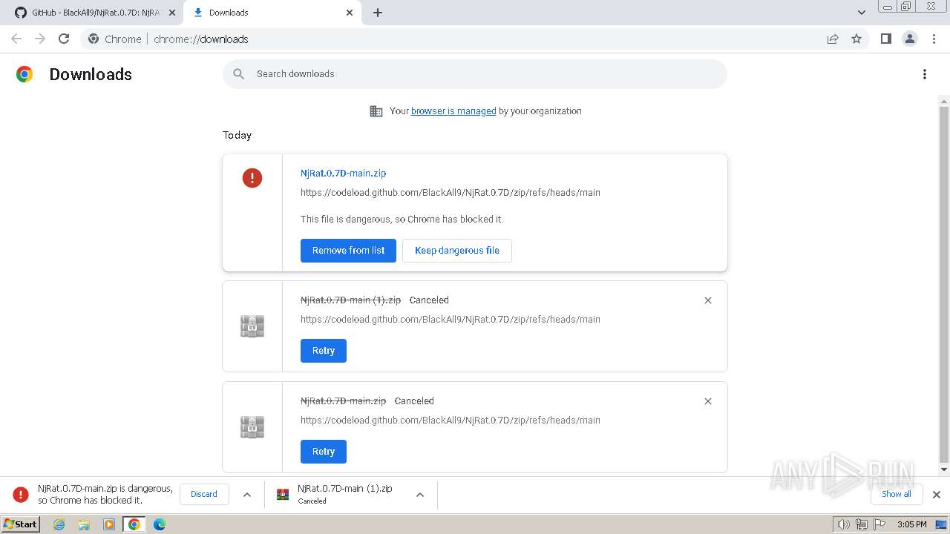
Task: Open Microsoft Edge from taskbar
Action: [x=159, y=524]
